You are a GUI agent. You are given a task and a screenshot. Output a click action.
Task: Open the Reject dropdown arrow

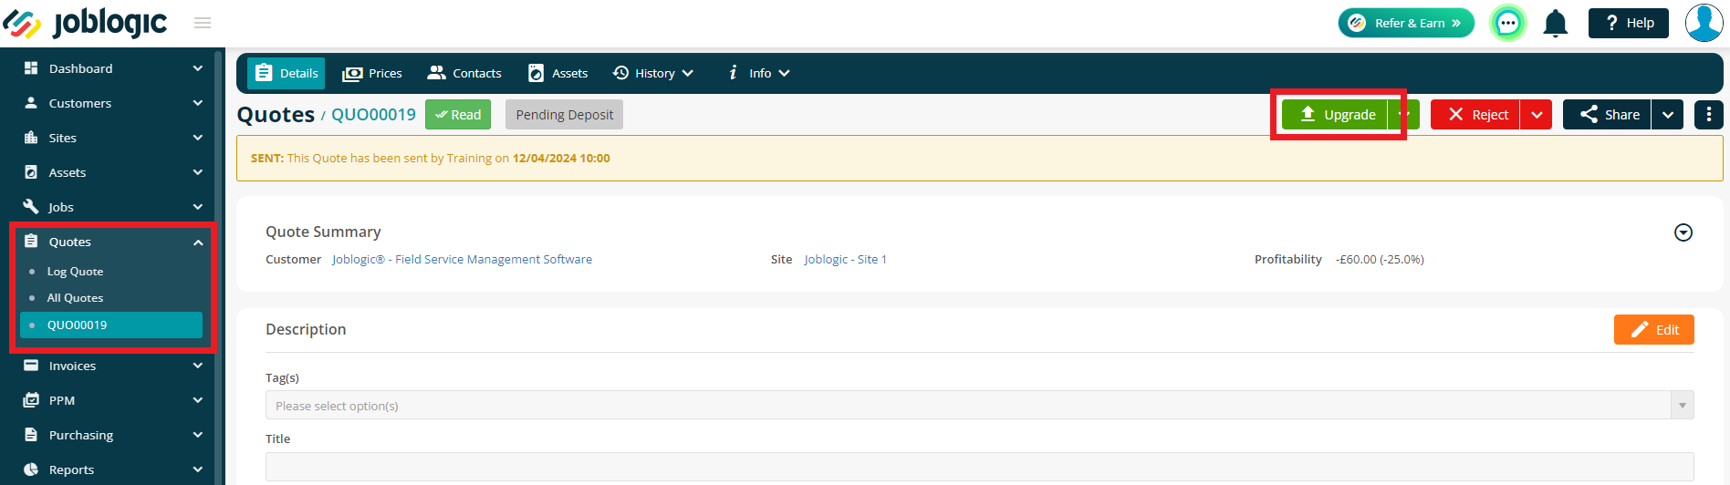tap(1537, 115)
